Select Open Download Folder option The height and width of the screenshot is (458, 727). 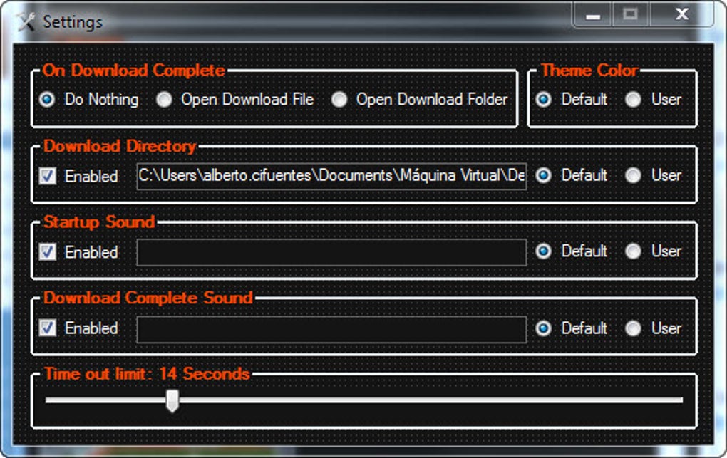(x=340, y=100)
